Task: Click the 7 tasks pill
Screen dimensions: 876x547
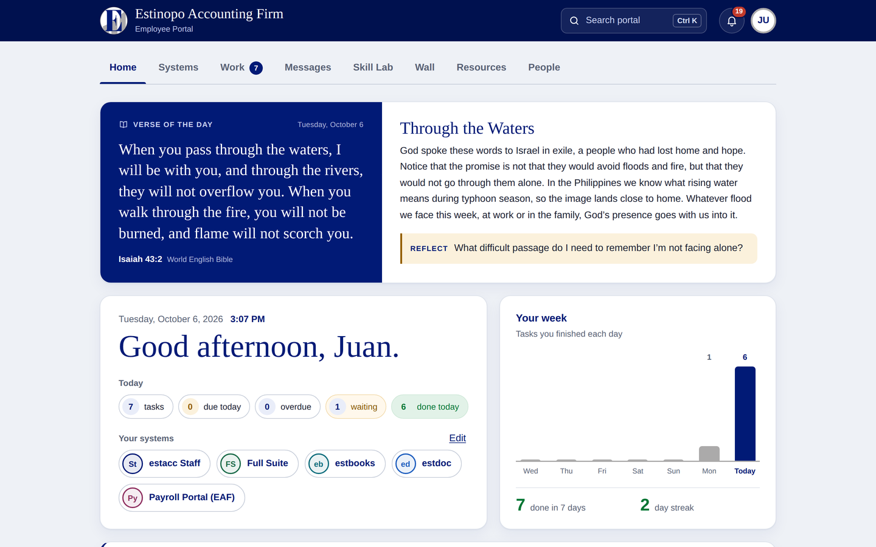Action: point(145,407)
